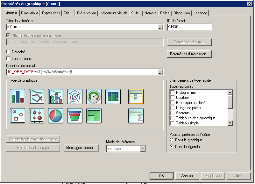Check Tableau simple in Types autorisés
255x184 pixels.
(173, 123)
